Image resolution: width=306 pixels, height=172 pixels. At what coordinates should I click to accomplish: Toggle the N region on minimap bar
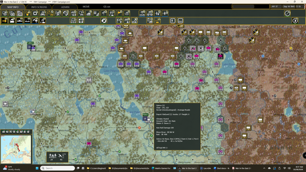pyautogui.click(x=7, y=132)
